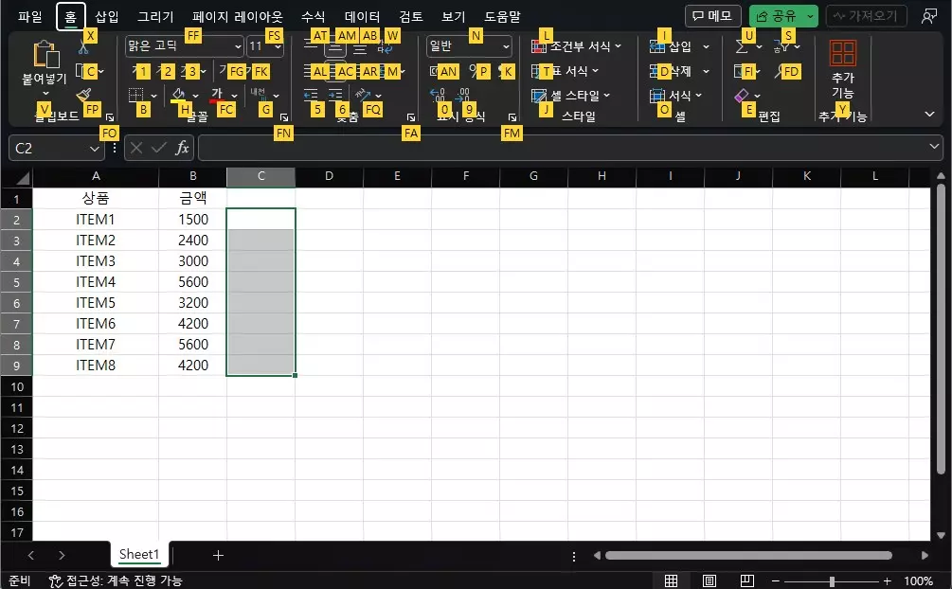Click the fill color bucket icon
This screenshot has height=589, width=952.
pyautogui.click(x=178, y=95)
